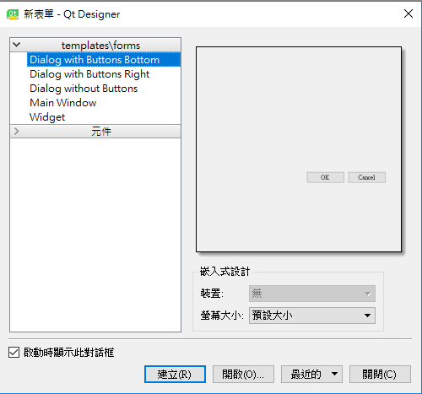Open the 螢幕大小 dropdown
The image size is (422, 394).
click(312, 316)
